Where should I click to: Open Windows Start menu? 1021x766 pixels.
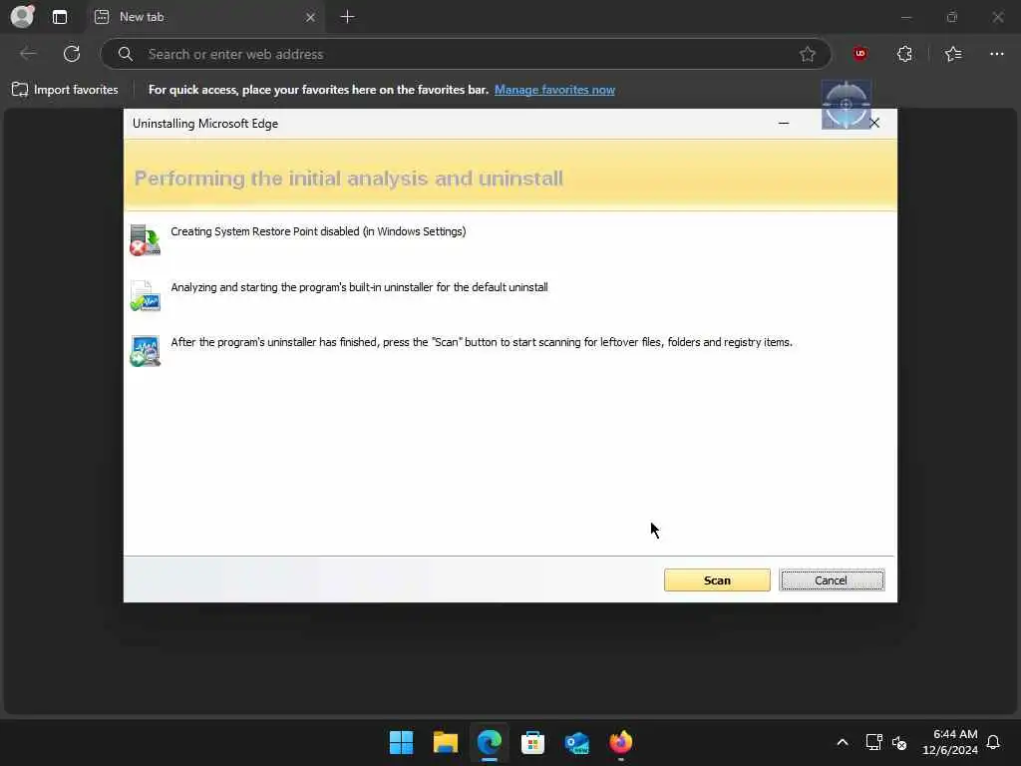[x=401, y=742]
